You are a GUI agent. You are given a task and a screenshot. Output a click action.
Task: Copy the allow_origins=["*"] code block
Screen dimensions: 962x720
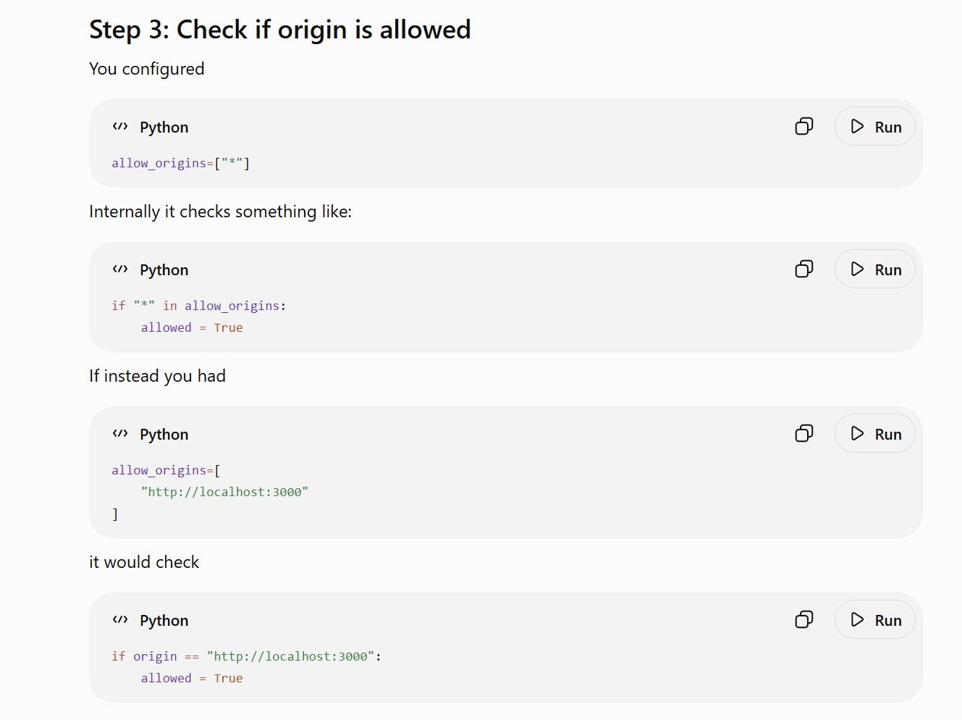804,127
